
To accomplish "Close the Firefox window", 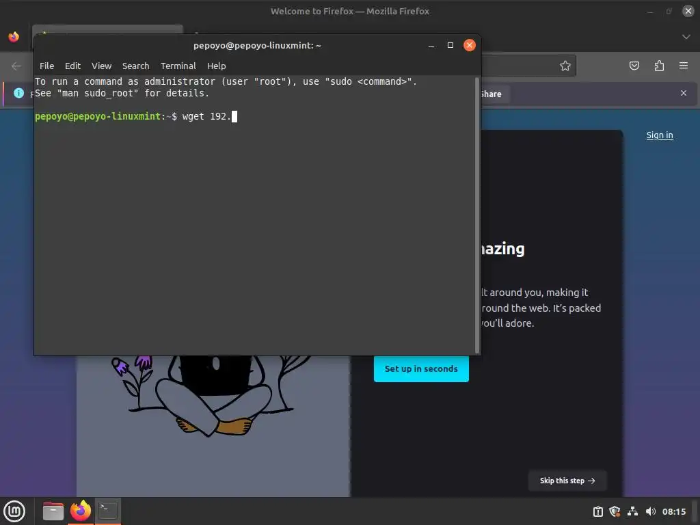I will [688, 11].
